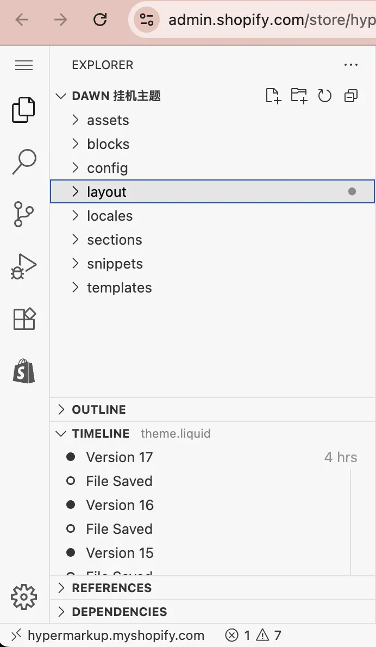376x647 pixels.
Task: Click errors and warnings count in status bar
Action: 254,635
